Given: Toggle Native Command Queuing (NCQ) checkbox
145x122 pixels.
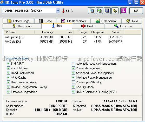Looking at the screenshot, I should (74, 92).
